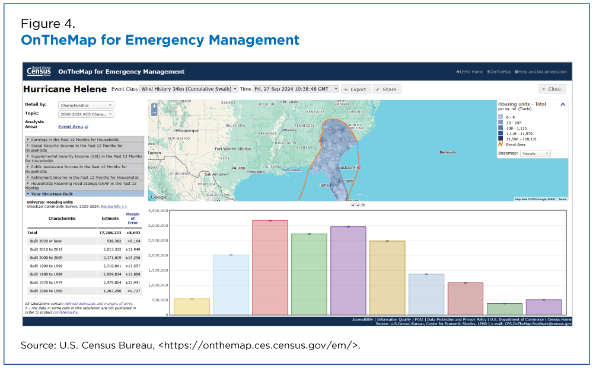Click Jacksonville on the map
The width and height of the screenshot is (593, 369).
(x=349, y=167)
